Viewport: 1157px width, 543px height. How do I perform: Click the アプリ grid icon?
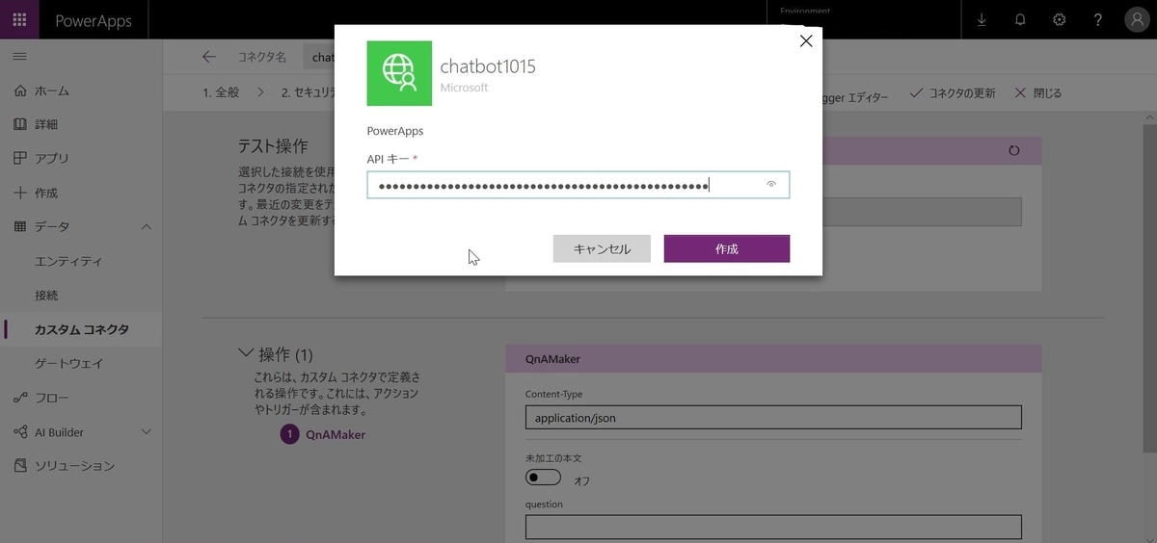20,158
